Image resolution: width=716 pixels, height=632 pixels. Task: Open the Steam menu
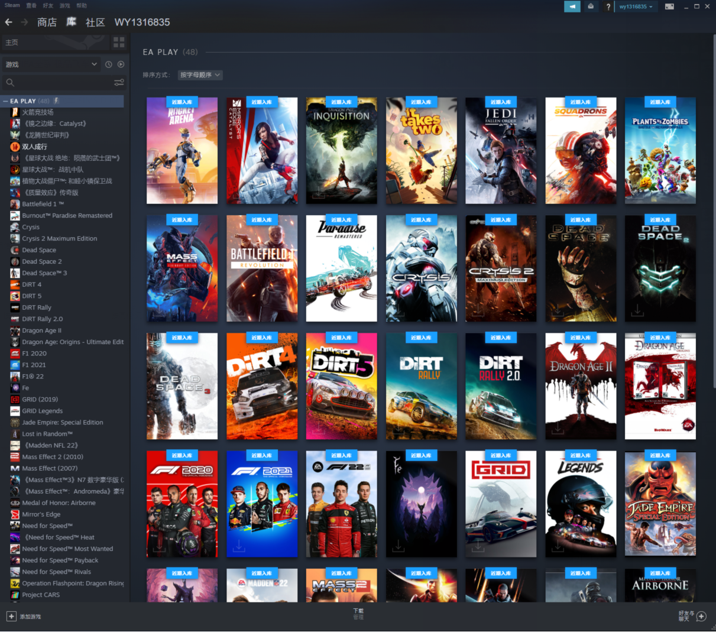pyautogui.click(x=12, y=5)
